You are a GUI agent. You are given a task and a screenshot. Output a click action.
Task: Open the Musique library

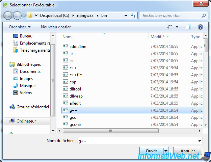[24, 86]
